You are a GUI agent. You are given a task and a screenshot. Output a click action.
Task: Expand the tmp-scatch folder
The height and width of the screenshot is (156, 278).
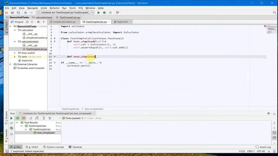(x=15, y=53)
